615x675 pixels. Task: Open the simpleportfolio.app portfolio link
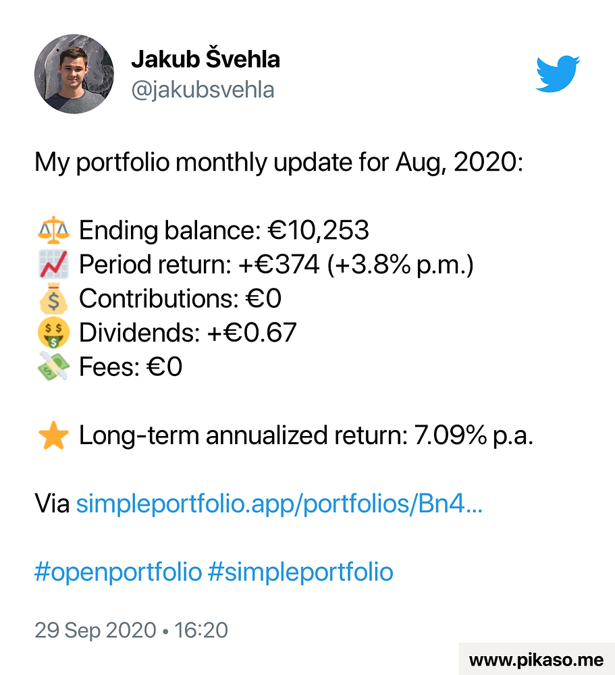(x=279, y=504)
